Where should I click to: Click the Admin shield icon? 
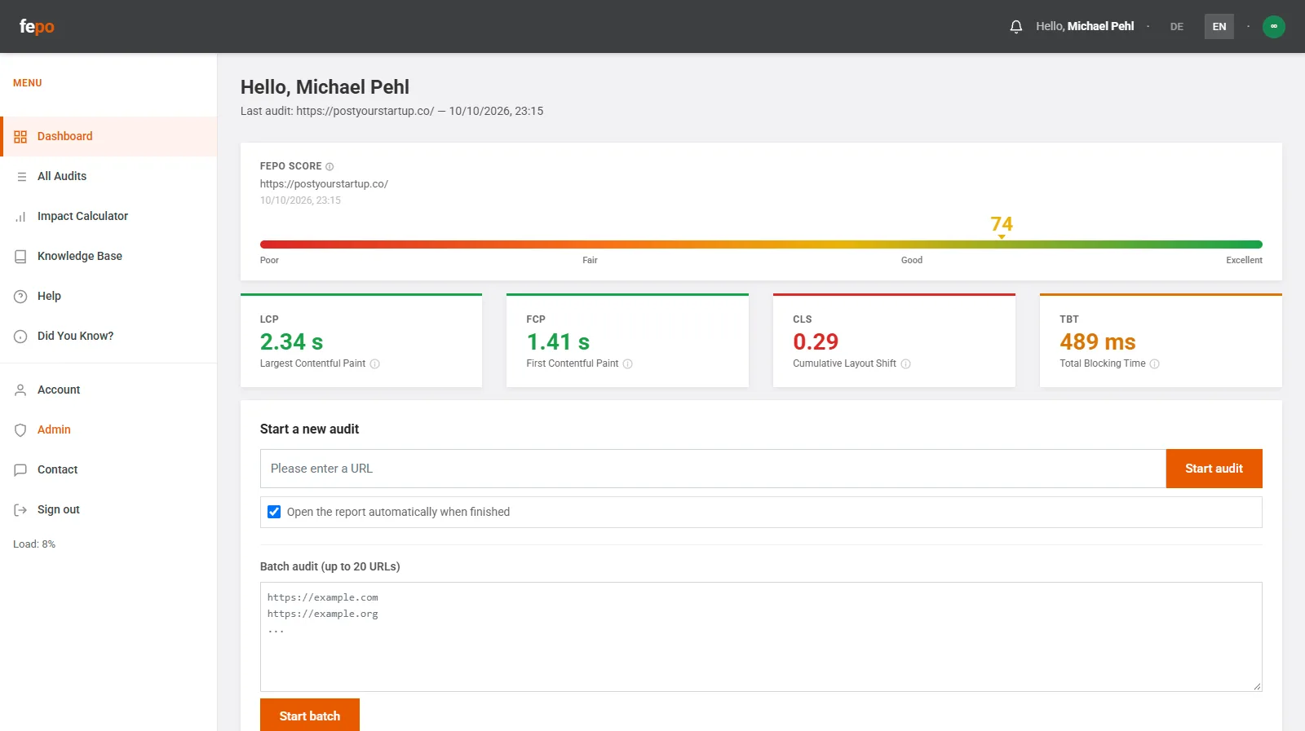(x=20, y=430)
